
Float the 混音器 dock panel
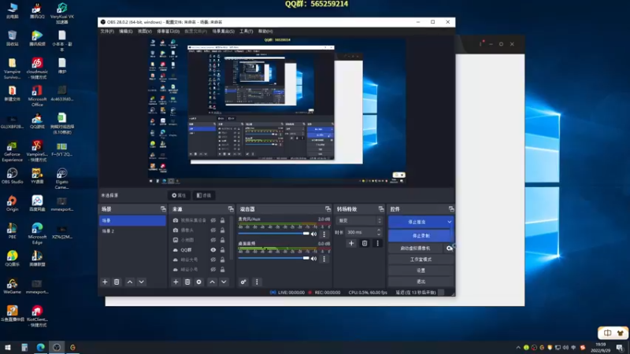(x=328, y=209)
